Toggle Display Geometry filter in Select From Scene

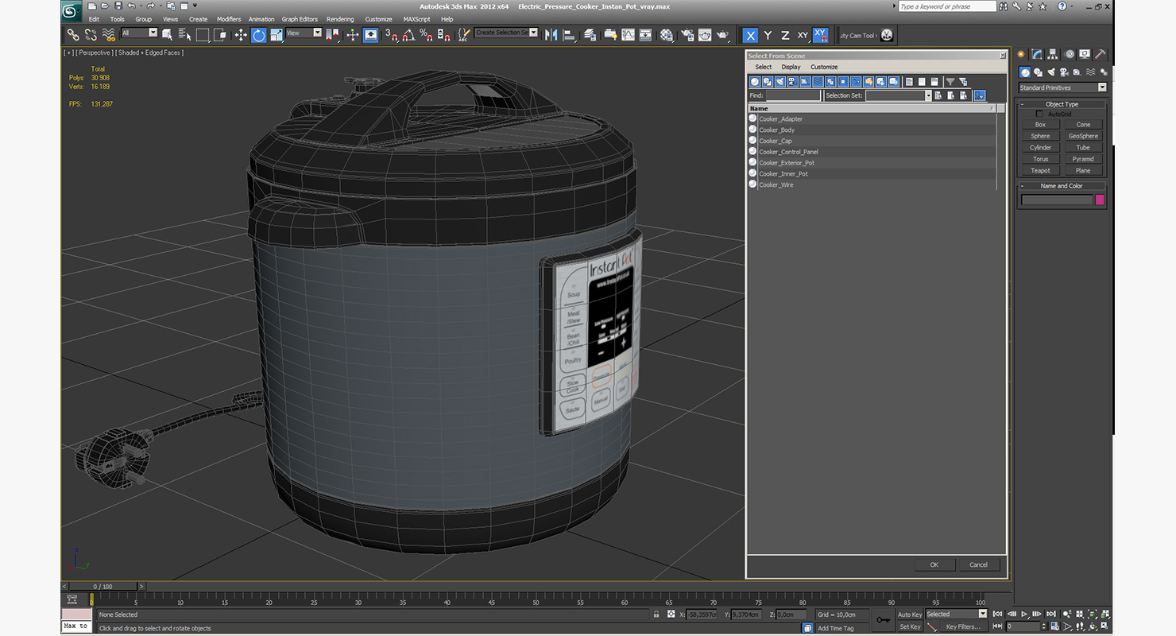(x=755, y=82)
